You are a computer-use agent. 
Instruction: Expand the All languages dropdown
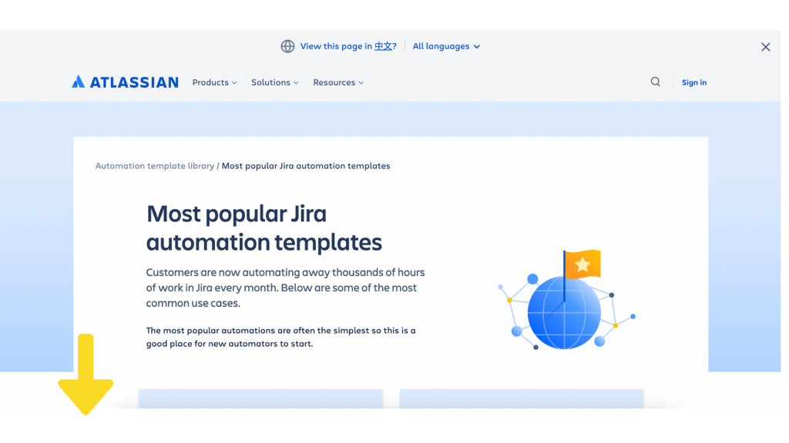coord(446,46)
